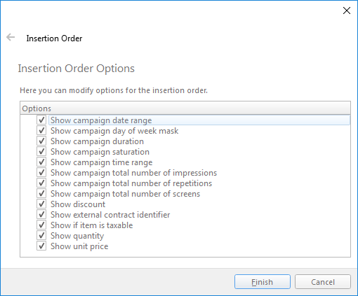Toggle Show external contract identifier
The height and width of the screenshot is (296, 358).
pos(41,215)
